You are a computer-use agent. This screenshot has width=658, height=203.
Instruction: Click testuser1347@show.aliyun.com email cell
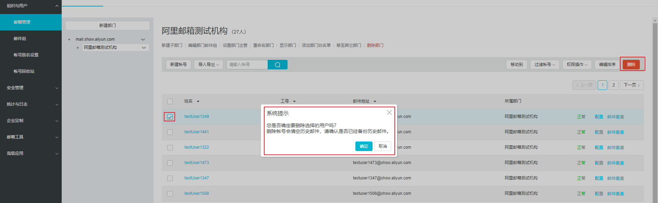[382, 178]
